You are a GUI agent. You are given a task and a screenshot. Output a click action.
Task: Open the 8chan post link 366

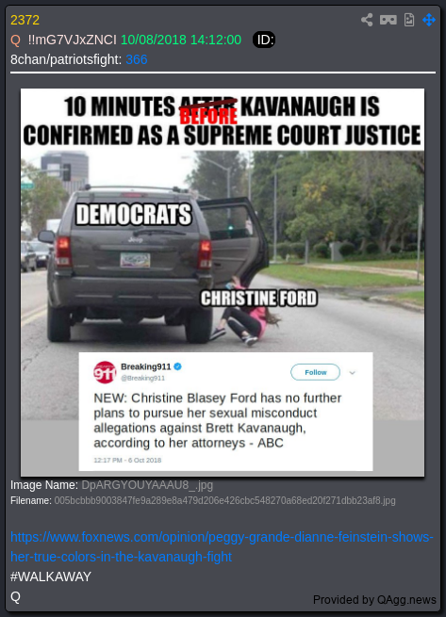137,59
